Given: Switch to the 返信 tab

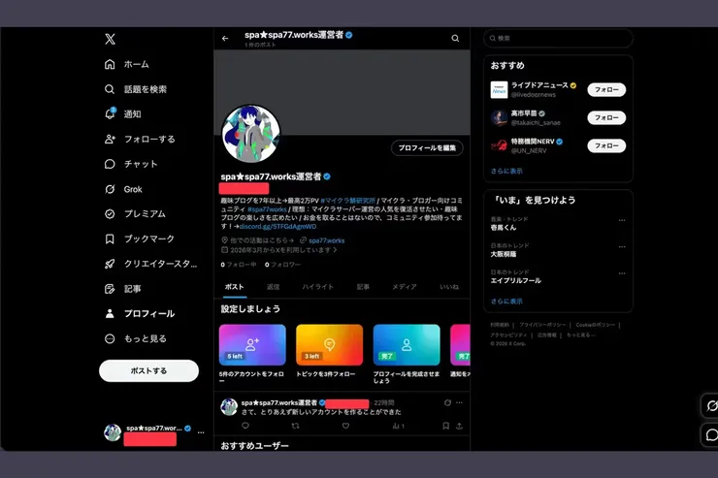Looking at the screenshot, I should coord(274,287).
